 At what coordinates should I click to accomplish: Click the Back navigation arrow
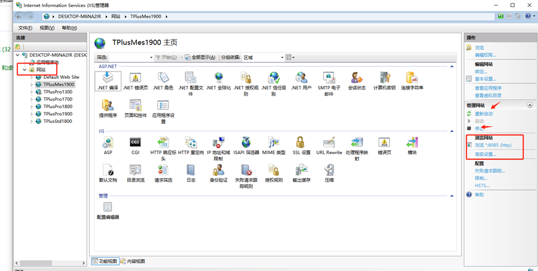click(x=19, y=17)
